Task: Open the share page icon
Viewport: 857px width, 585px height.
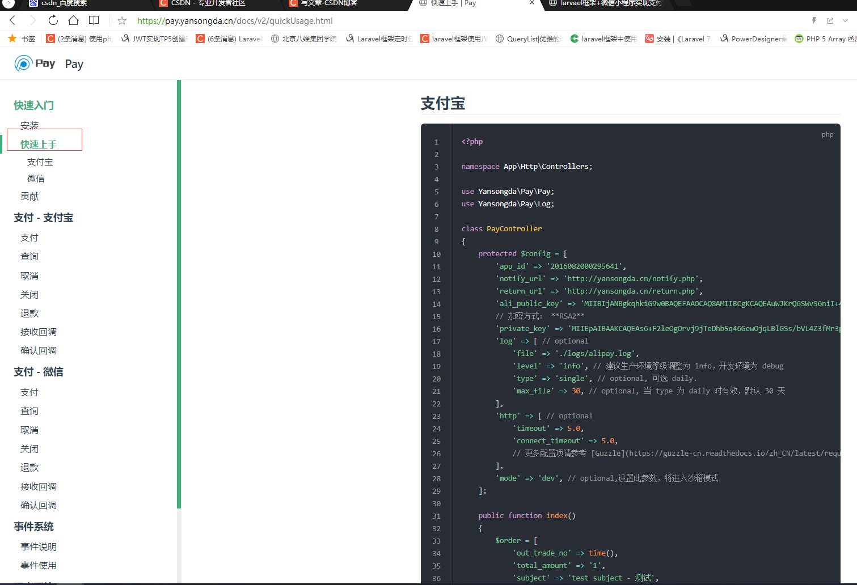Action: click(829, 20)
